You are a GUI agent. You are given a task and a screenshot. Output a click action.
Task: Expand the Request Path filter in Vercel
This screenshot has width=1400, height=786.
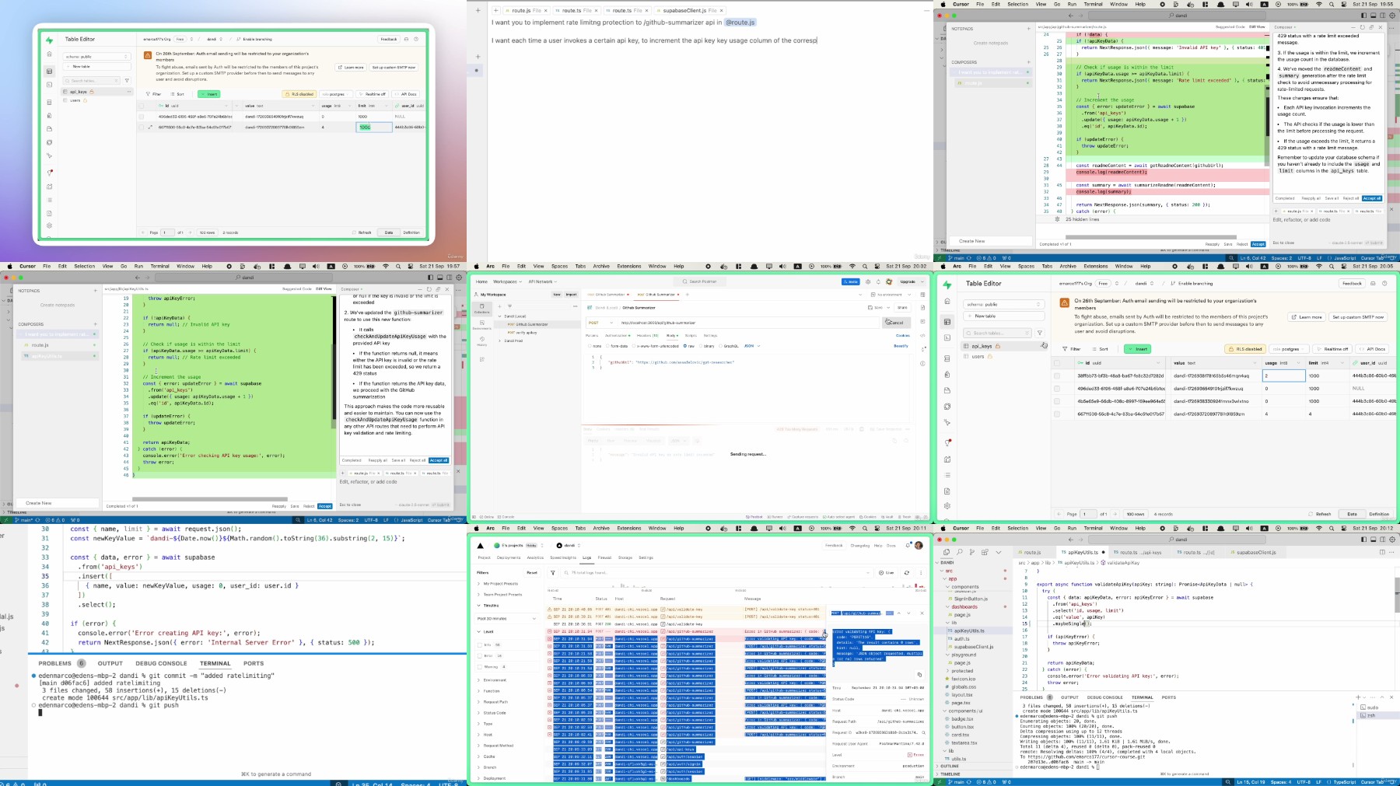(492, 702)
